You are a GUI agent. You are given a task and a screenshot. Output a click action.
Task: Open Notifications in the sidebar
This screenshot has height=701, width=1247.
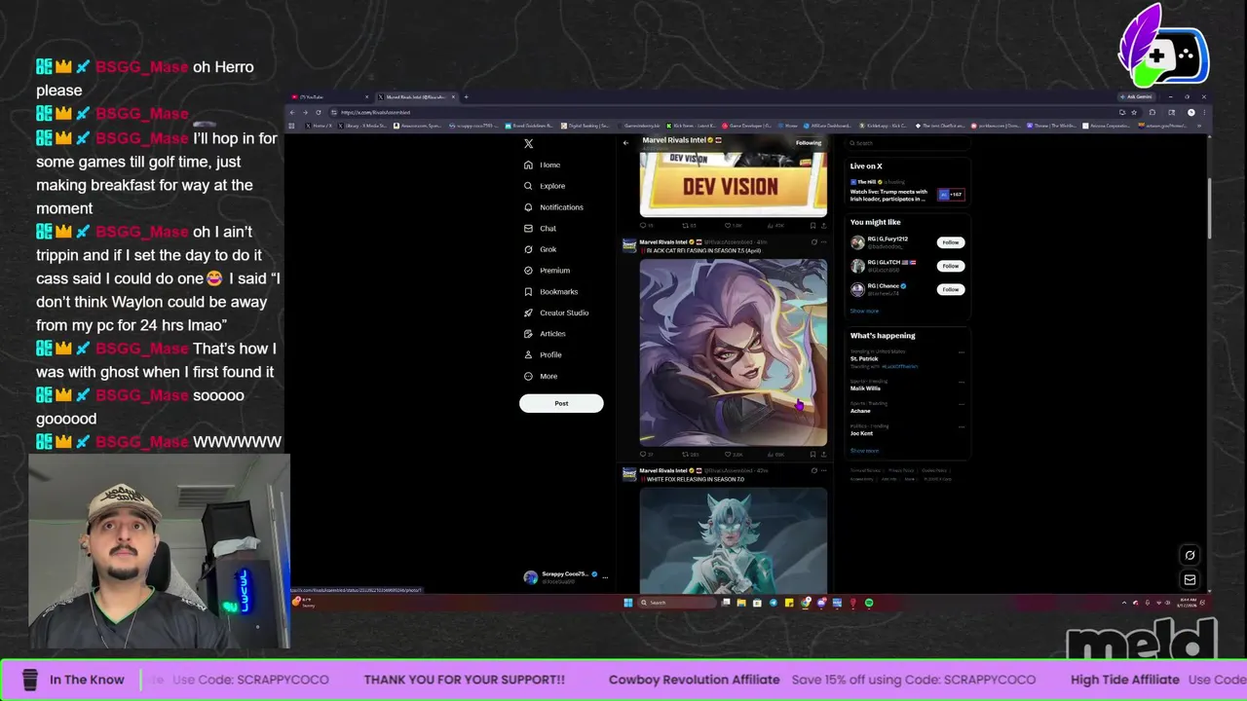click(x=553, y=207)
